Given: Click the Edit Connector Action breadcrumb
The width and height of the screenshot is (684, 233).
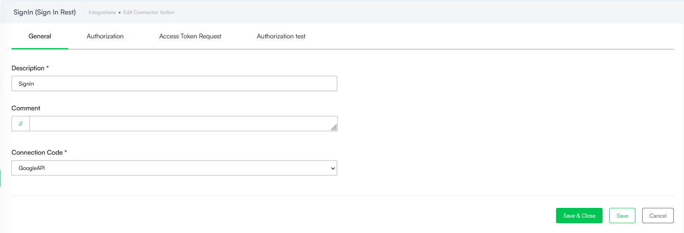Looking at the screenshot, I should pos(149,12).
